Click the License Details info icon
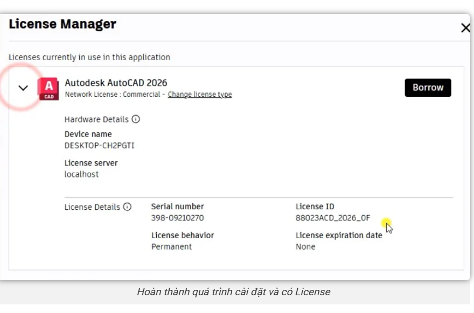This screenshot has height=313, width=474. pyautogui.click(x=127, y=207)
